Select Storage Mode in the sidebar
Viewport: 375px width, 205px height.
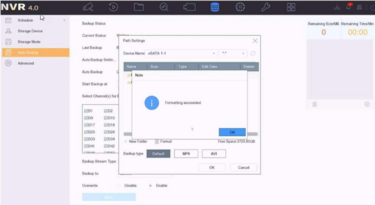tap(29, 42)
